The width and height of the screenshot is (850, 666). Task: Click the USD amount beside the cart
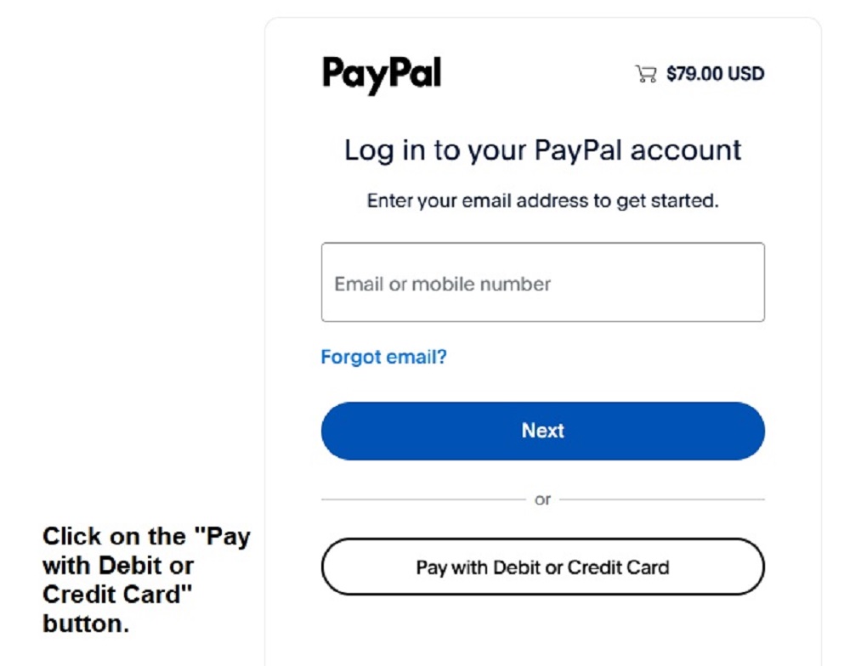pos(715,74)
